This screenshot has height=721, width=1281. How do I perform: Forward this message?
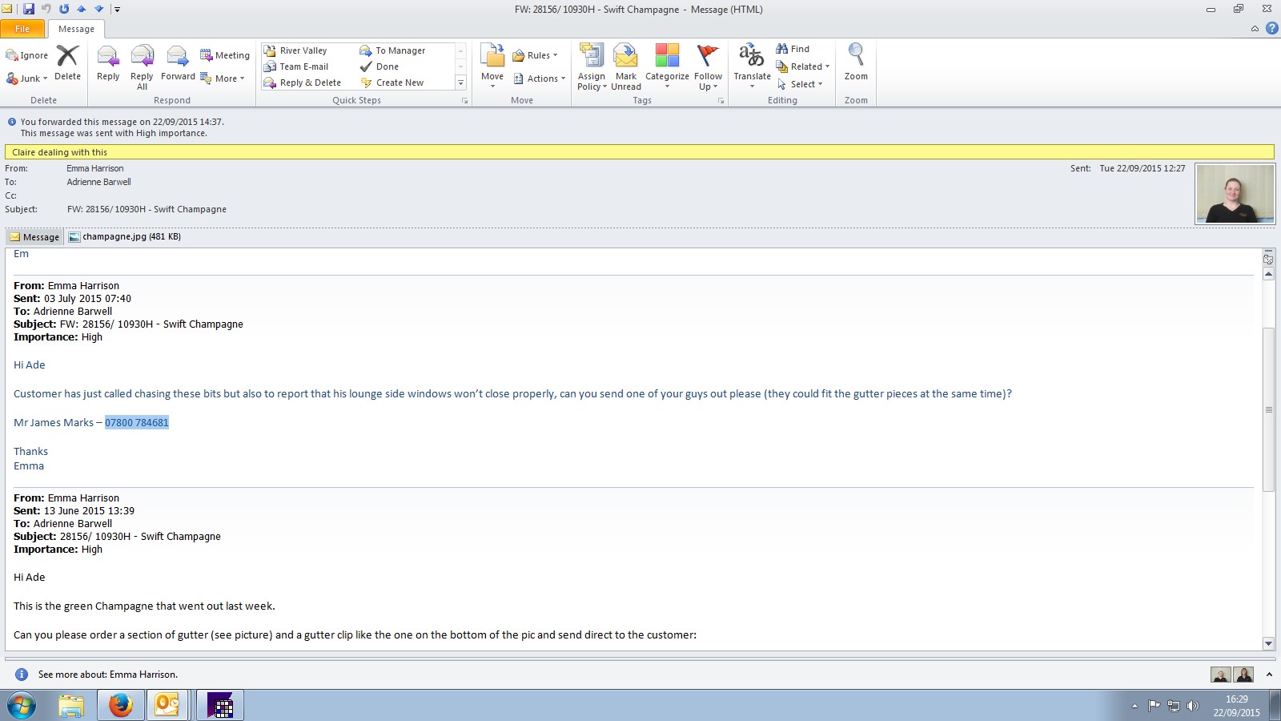point(178,64)
